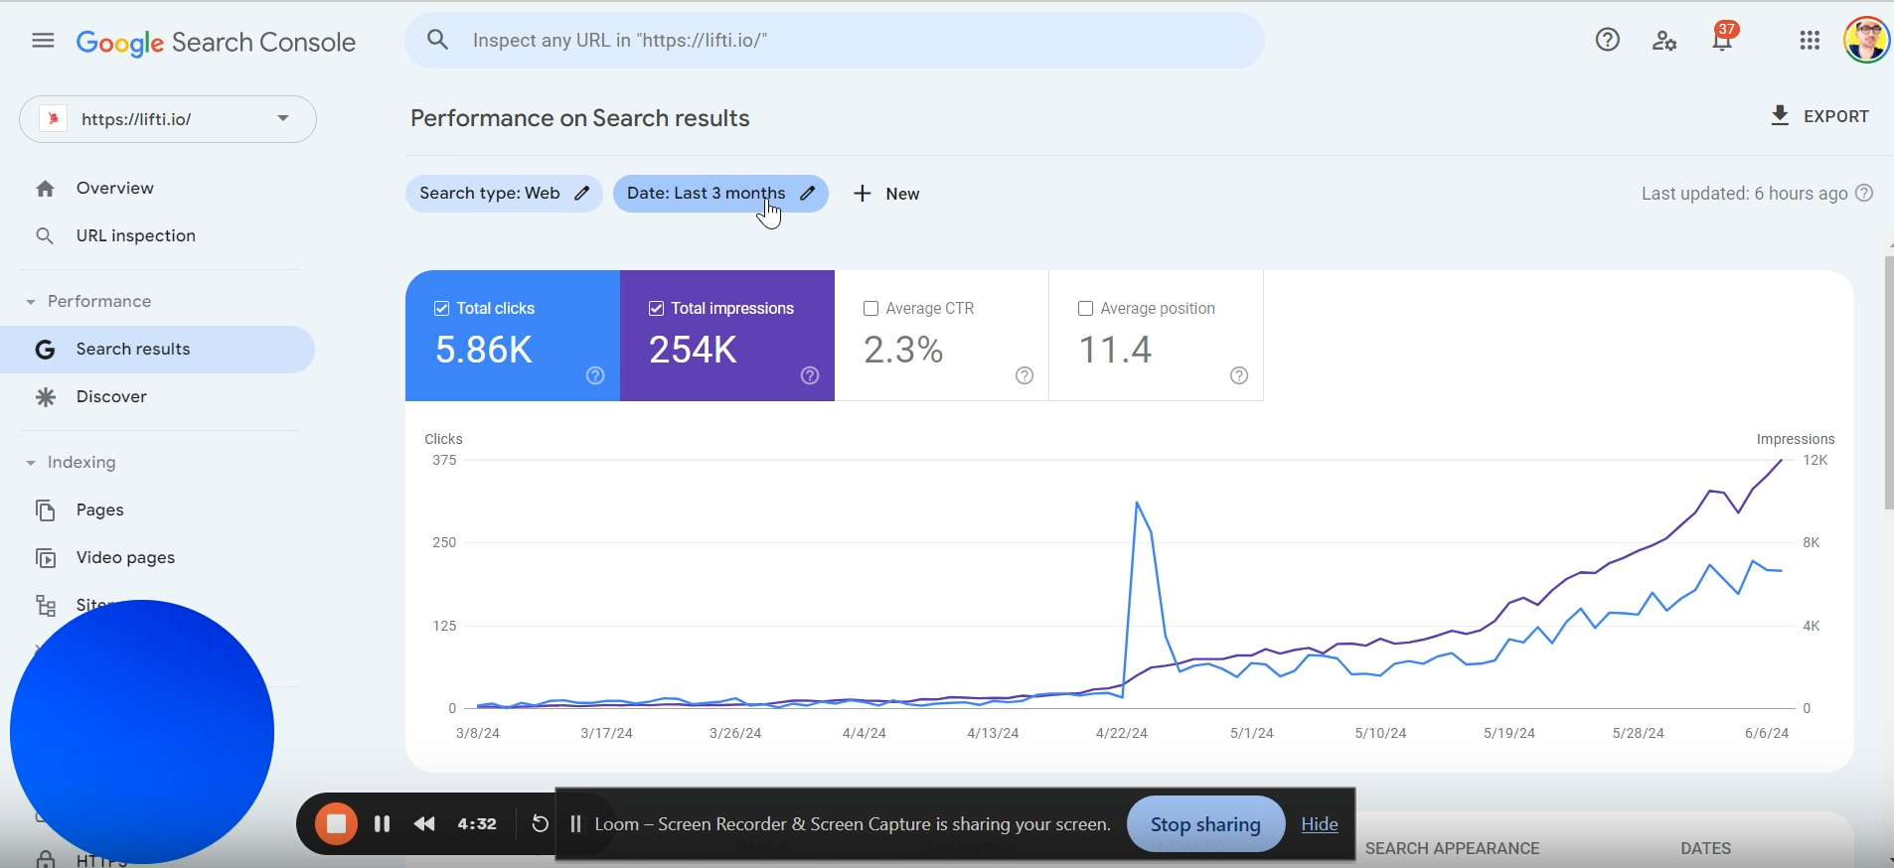Collapse the Indexing sidebar section
The image size is (1894, 868).
31,463
